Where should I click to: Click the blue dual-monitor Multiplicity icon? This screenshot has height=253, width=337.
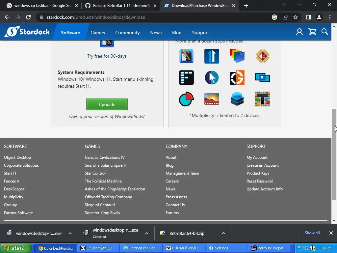click(262, 78)
